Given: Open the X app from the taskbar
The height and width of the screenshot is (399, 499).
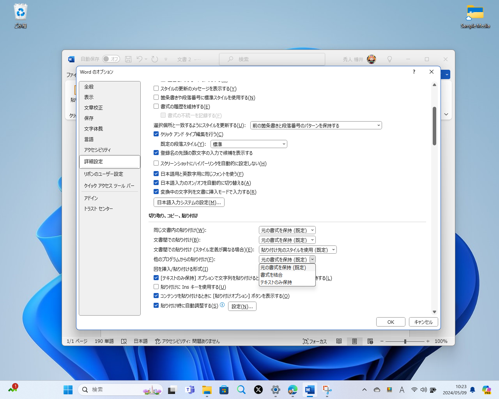Looking at the screenshot, I should point(258,390).
